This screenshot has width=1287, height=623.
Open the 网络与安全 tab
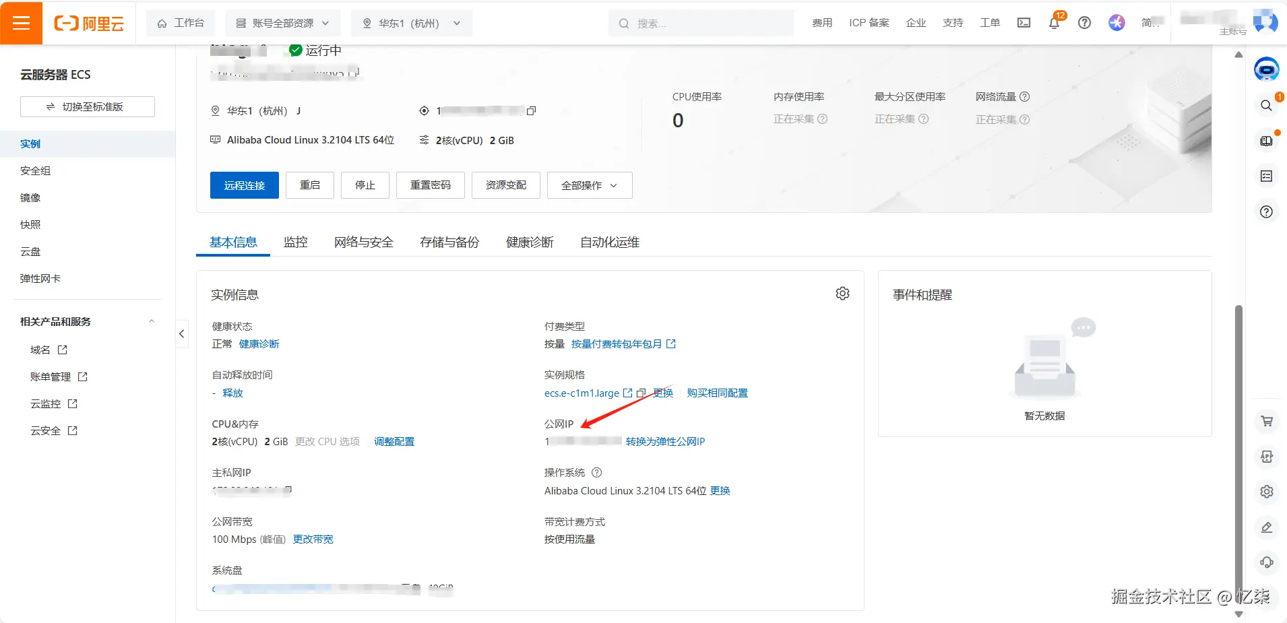pos(364,242)
